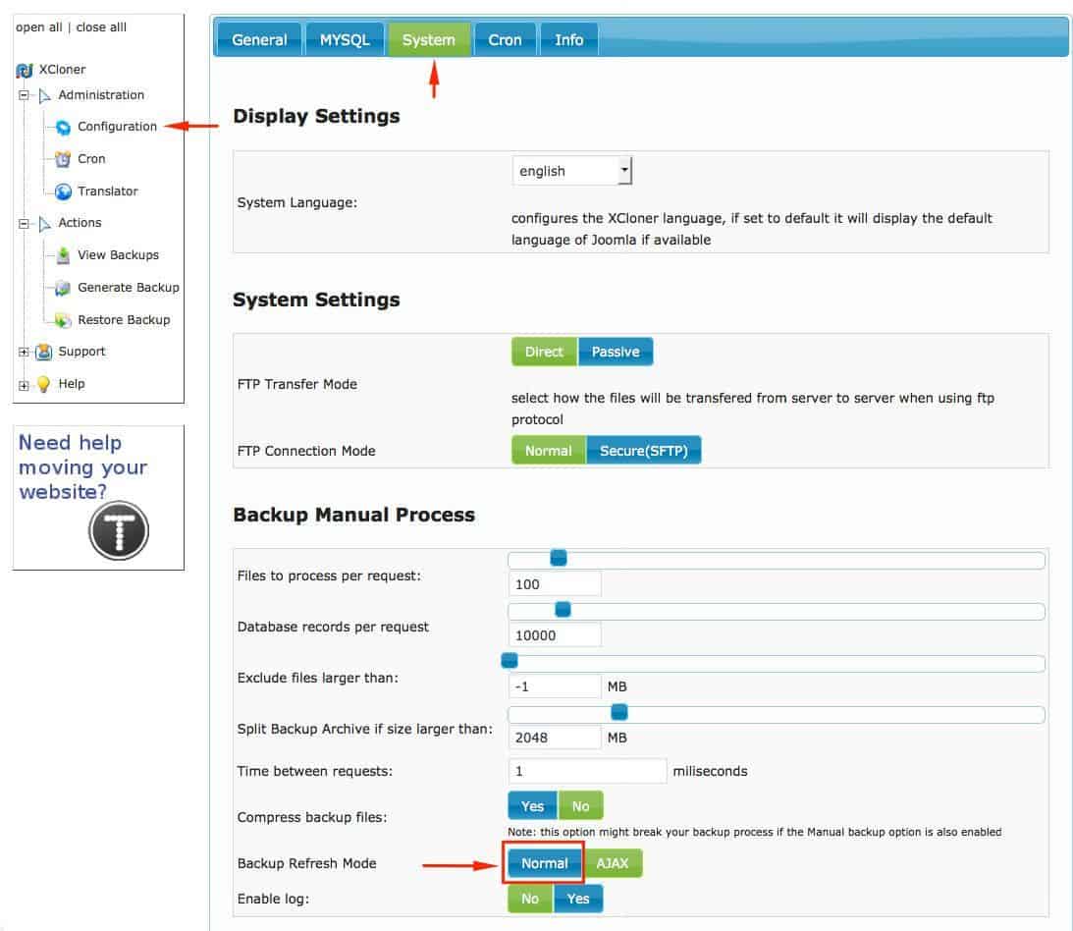Select the System tab
The image size is (1073, 931).
click(x=429, y=39)
